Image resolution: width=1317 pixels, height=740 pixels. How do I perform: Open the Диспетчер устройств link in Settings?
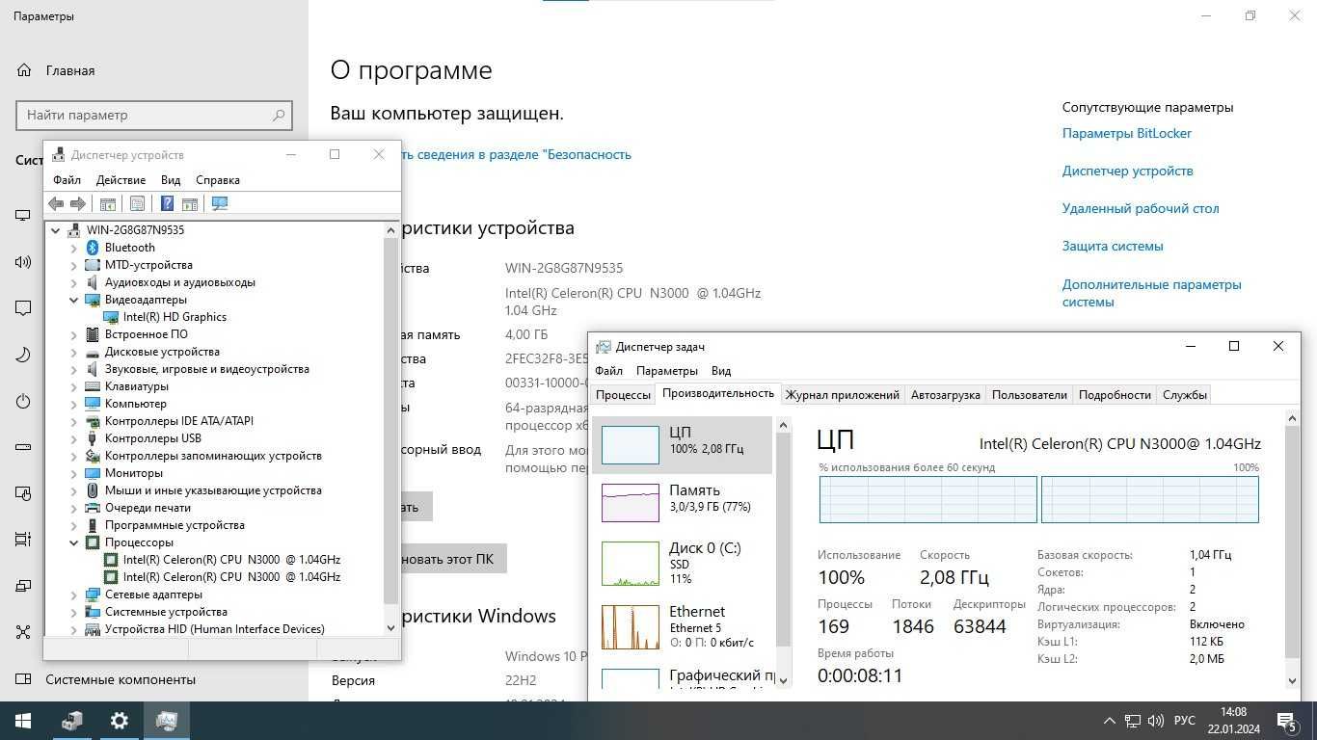(1127, 171)
